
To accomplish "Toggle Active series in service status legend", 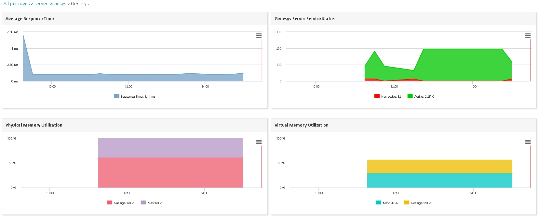I will 421,96.
